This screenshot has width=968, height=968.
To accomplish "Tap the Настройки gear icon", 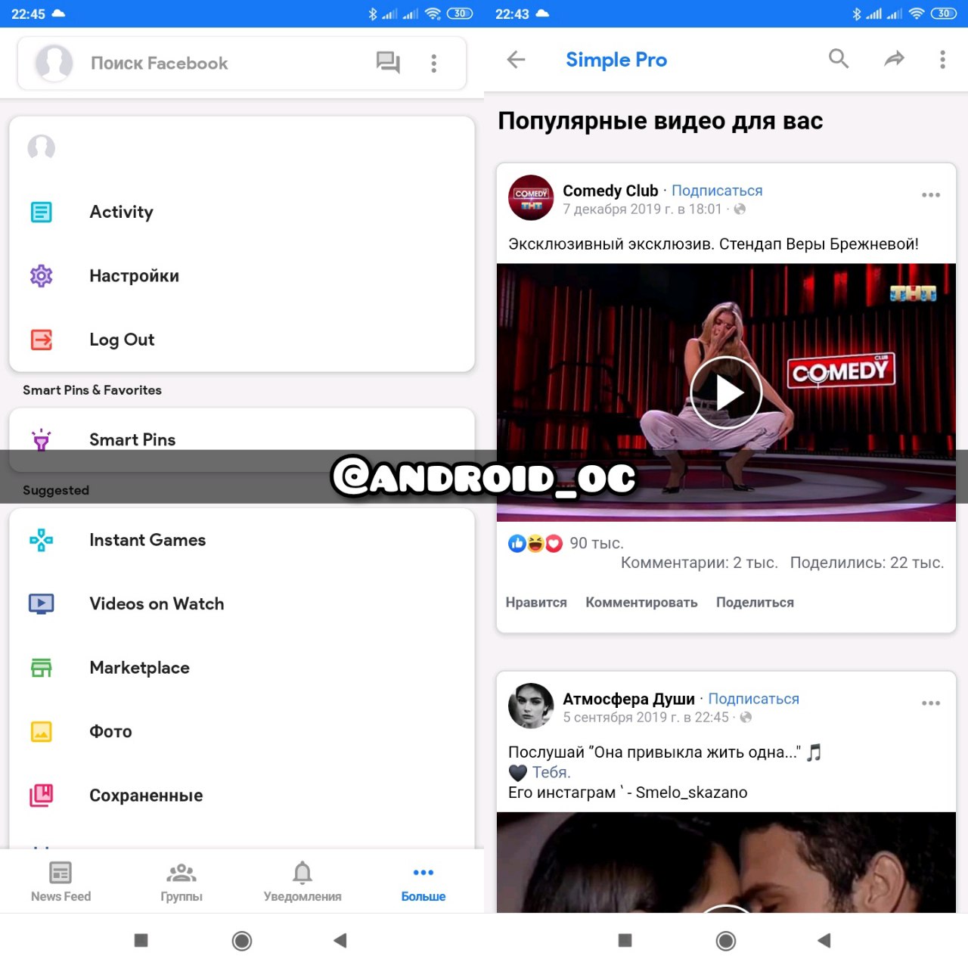I will point(42,276).
